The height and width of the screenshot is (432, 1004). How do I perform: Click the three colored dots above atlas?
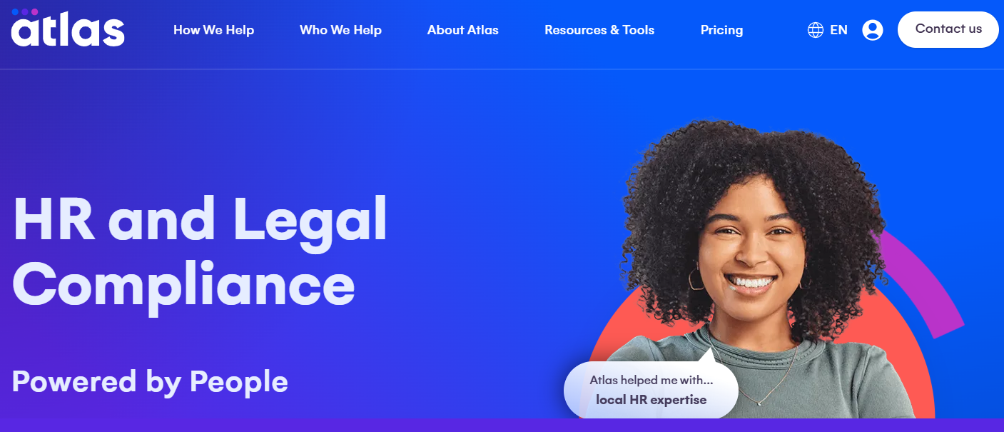(x=25, y=11)
